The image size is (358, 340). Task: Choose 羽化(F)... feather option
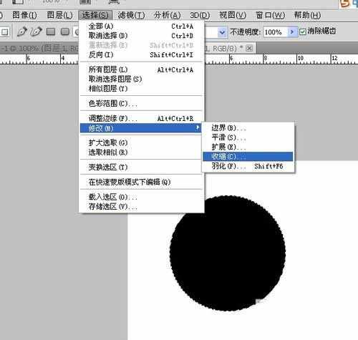248,166
